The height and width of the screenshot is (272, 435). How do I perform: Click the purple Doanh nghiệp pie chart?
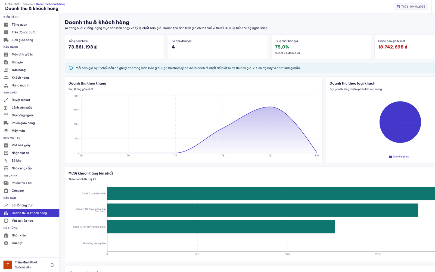point(400,122)
